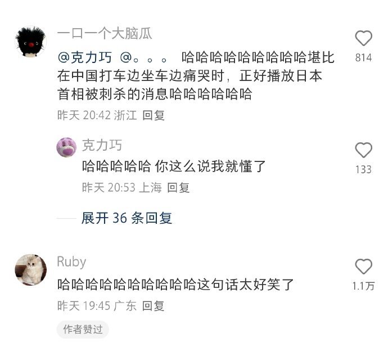The width and height of the screenshot is (388, 347).
Task: Open Ruby's cat avatar profile
Action: coord(31,269)
